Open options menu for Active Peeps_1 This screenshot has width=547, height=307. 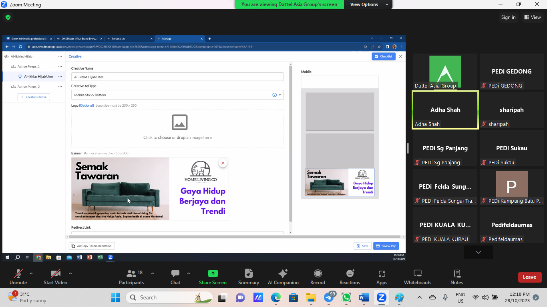[x=60, y=66]
